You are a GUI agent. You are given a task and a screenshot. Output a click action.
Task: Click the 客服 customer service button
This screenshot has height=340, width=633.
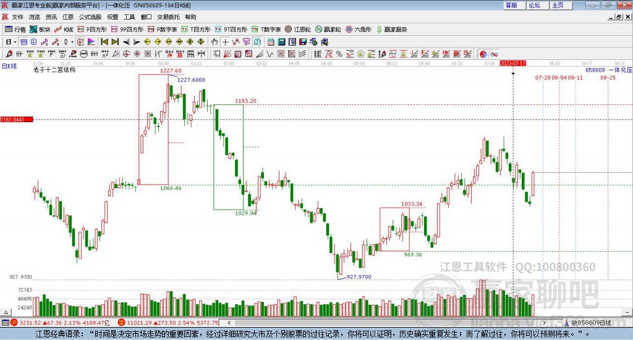(514, 5)
